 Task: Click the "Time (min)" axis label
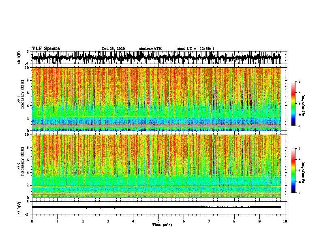tap(162, 225)
